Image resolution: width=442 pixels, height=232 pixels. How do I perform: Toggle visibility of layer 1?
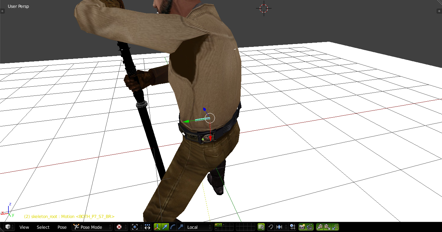(x=216, y=225)
